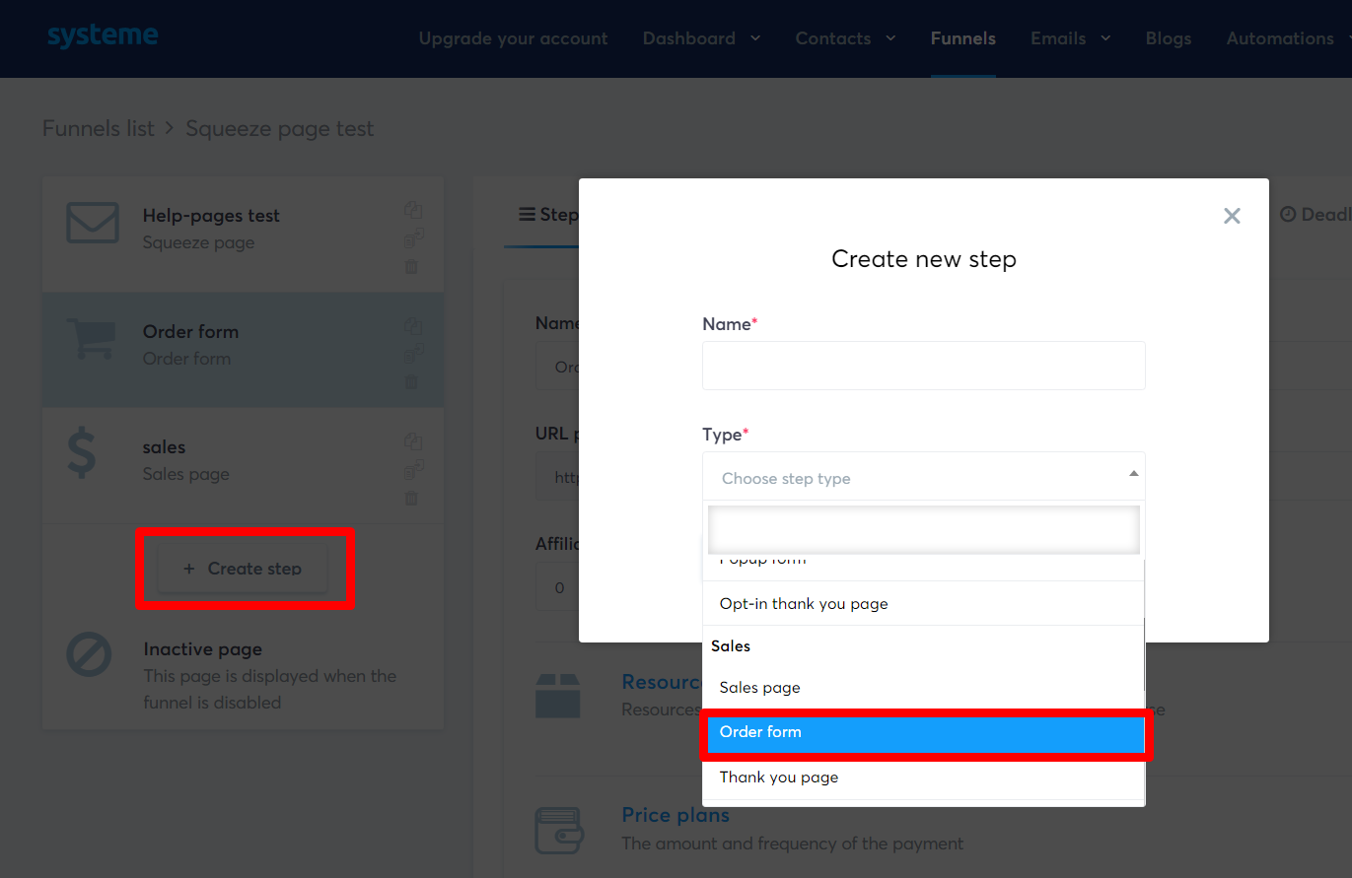This screenshot has width=1352, height=878.
Task: Open the Blogs menu item
Action: [1168, 38]
